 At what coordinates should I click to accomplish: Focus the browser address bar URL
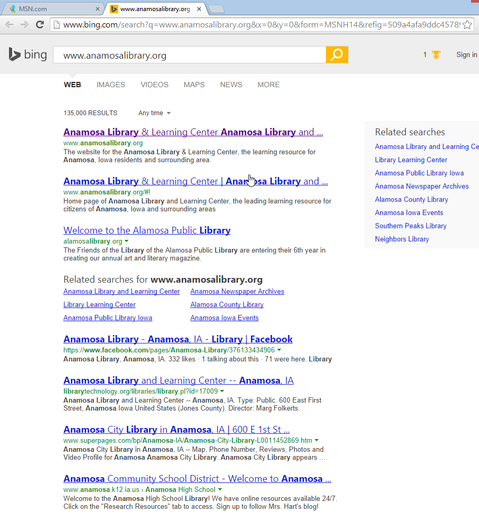(x=261, y=25)
